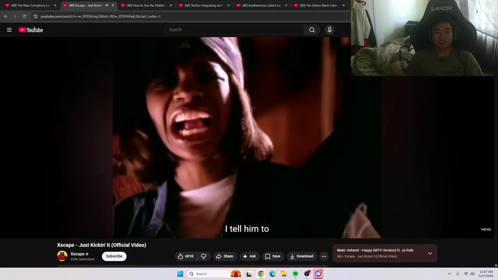The image size is (498, 280).
Task: Click the video title text
Action: [102, 245]
